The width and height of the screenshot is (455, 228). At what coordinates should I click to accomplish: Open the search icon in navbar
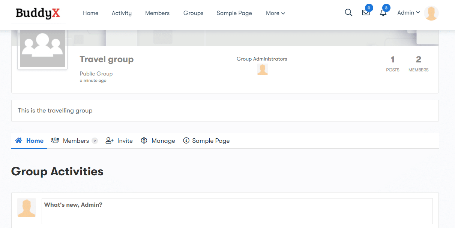click(348, 12)
